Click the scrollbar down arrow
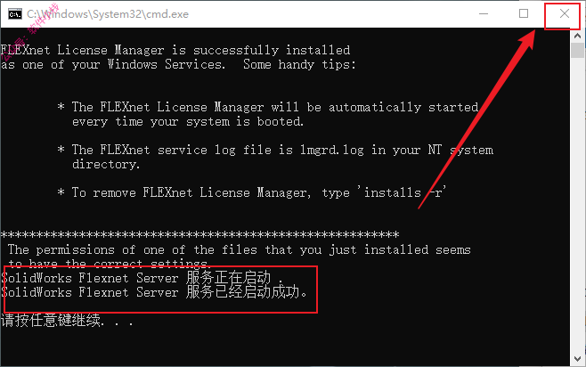This screenshot has width=586, height=367. (x=577, y=359)
